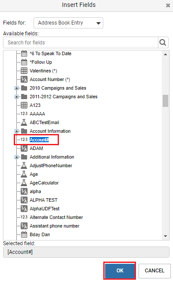The height and width of the screenshot is (281, 173).
Task: Confirm with the OK button
Action: pyautogui.click(x=120, y=270)
